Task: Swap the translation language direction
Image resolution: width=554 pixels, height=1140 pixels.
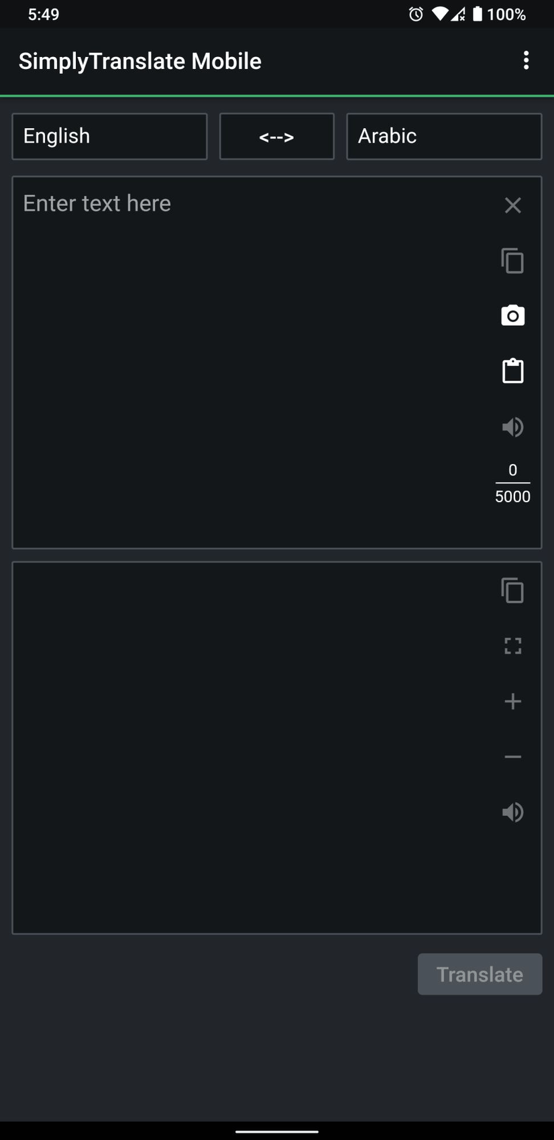Action: (276, 136)
